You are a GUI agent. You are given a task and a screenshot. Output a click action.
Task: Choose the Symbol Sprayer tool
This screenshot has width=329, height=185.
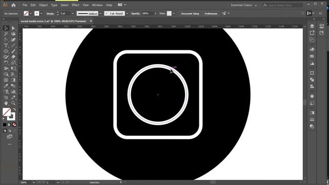(x=6, y=91)
